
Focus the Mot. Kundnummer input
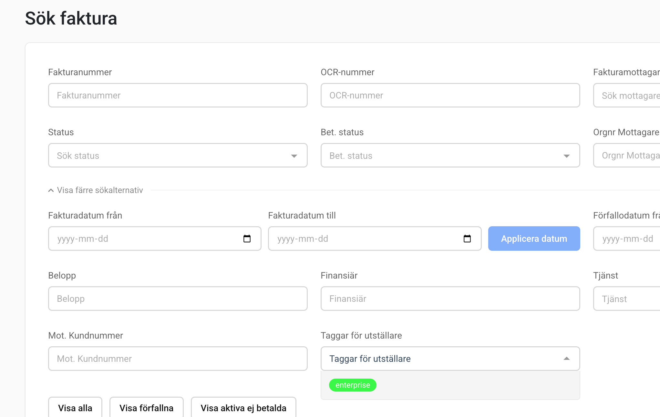(x=178, y=359)
